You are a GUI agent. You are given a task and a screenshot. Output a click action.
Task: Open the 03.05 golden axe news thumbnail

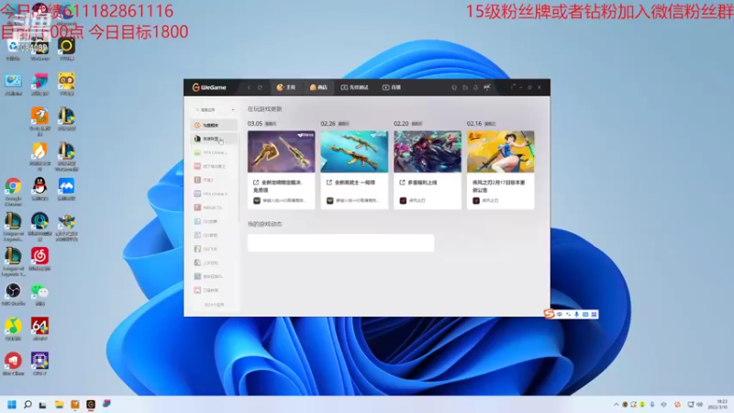tap(282, 151)
